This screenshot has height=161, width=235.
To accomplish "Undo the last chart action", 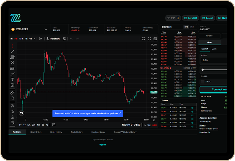I will point(71,39).
